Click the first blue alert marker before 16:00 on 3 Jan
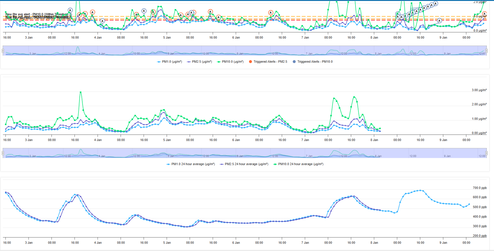 (70, 10)
